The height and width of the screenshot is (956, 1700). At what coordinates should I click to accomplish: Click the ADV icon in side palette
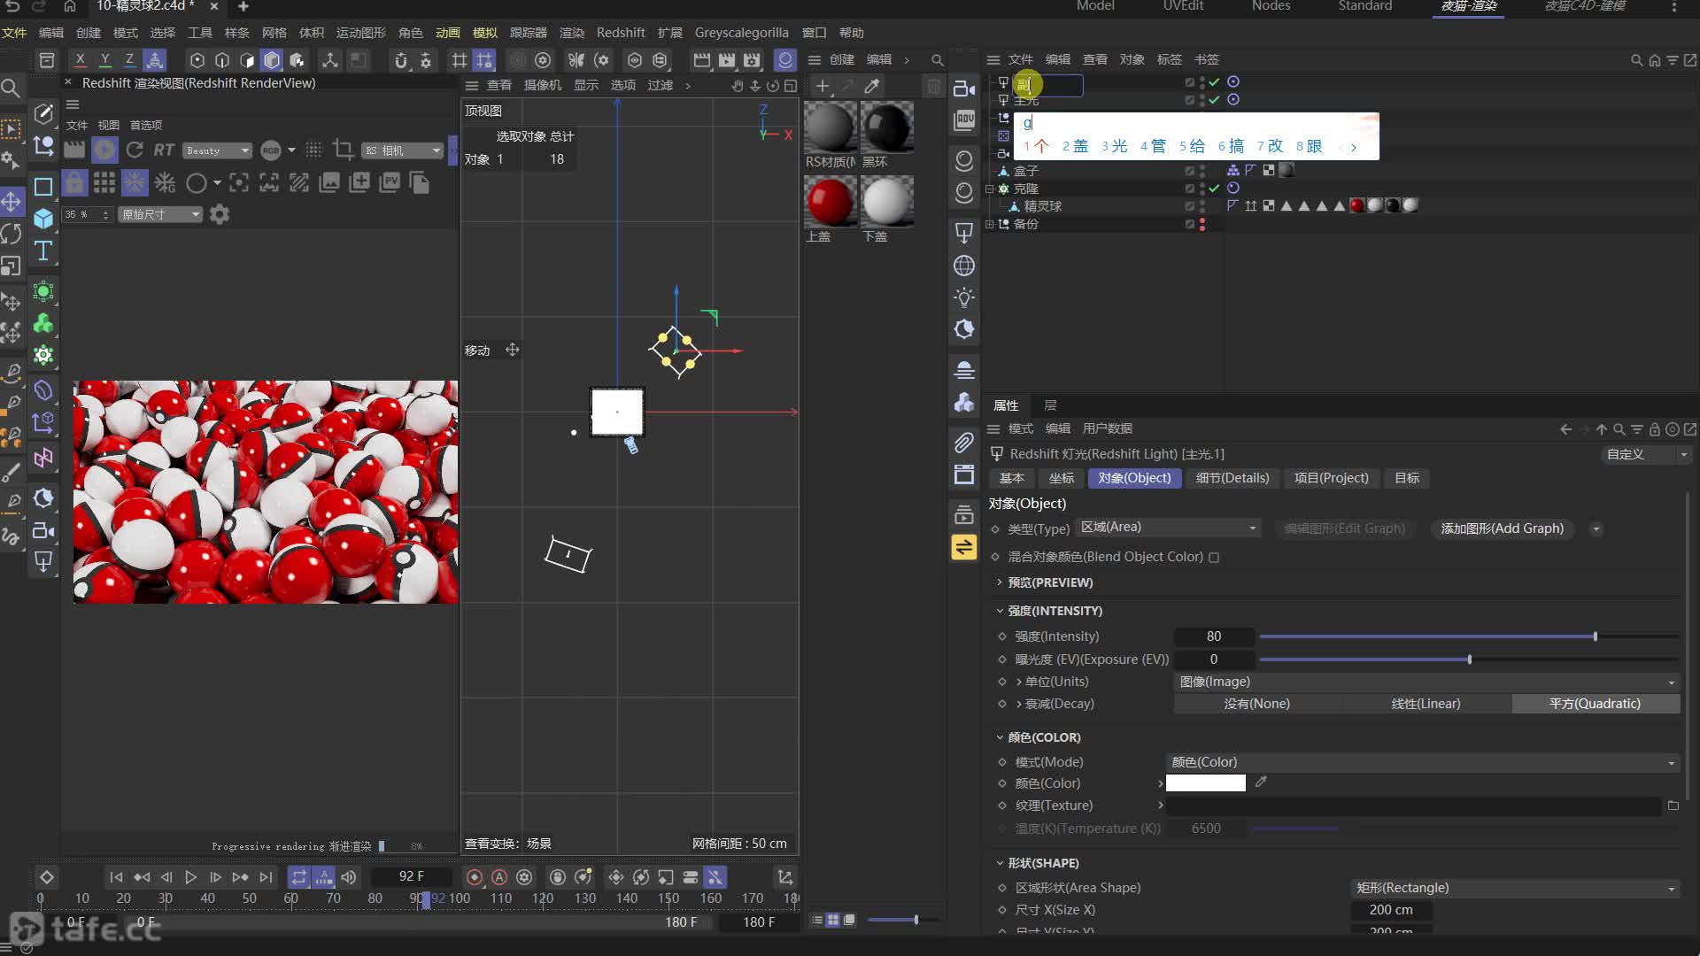coord(964,120)
